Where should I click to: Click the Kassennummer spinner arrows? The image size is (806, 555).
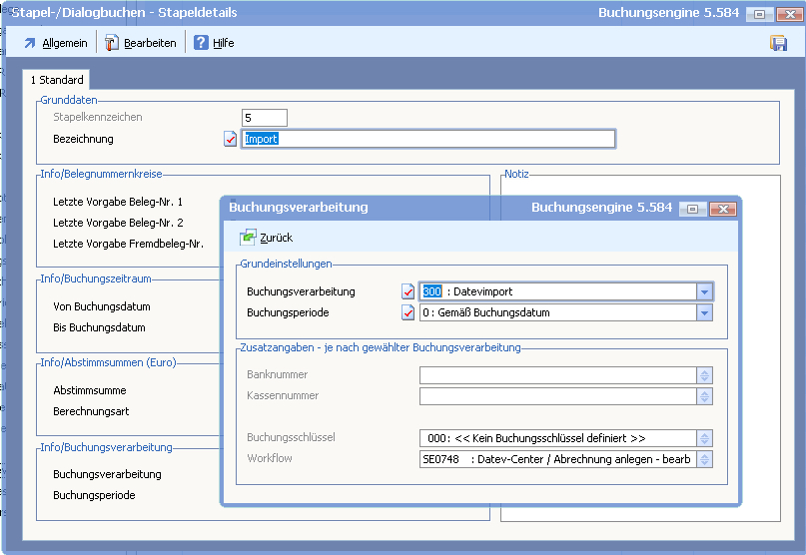[x=704, y=396]
